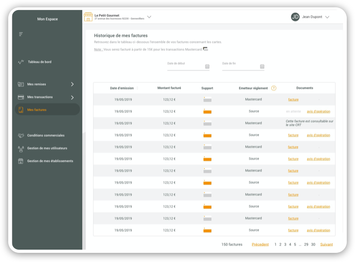Open Gestion de mes établissements menu item

50,161
